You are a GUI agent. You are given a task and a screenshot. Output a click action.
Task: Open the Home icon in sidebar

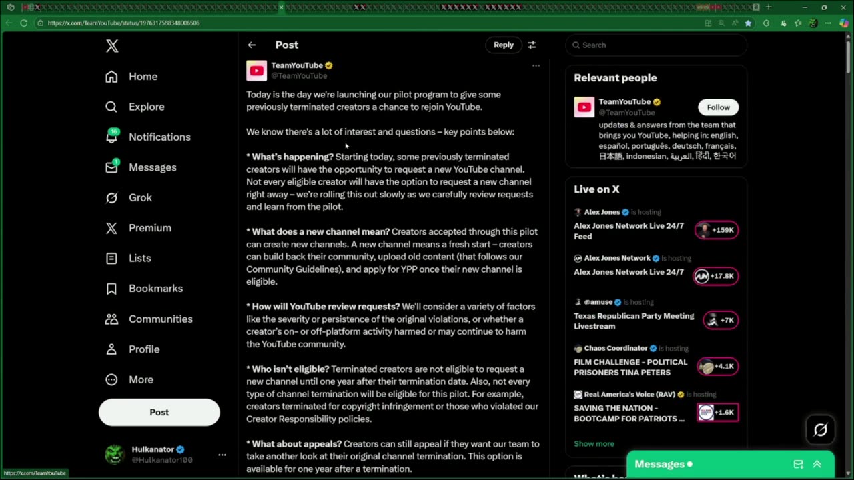pyautogui.click(x=111, y=77)
